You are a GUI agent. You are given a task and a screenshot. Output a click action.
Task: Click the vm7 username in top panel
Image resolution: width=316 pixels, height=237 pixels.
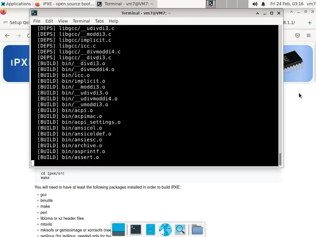click(x=311, y=4)
